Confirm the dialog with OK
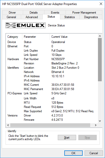This screenshot has height=158, width=105. coord(73,153)
